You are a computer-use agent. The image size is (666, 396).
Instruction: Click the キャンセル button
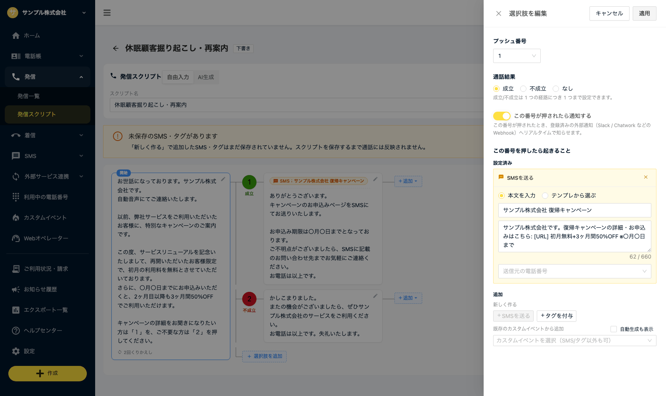tap(609, 13)
